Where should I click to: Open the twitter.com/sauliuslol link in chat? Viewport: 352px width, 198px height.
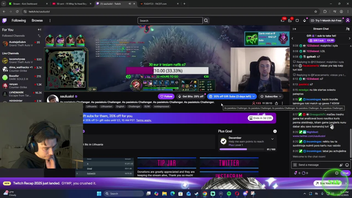tap(309, 136)
